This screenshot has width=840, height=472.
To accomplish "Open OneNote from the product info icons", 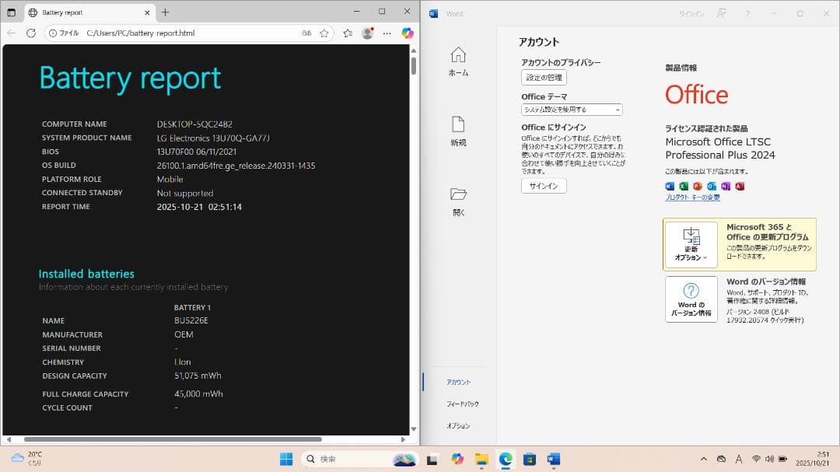I will 726,186.
